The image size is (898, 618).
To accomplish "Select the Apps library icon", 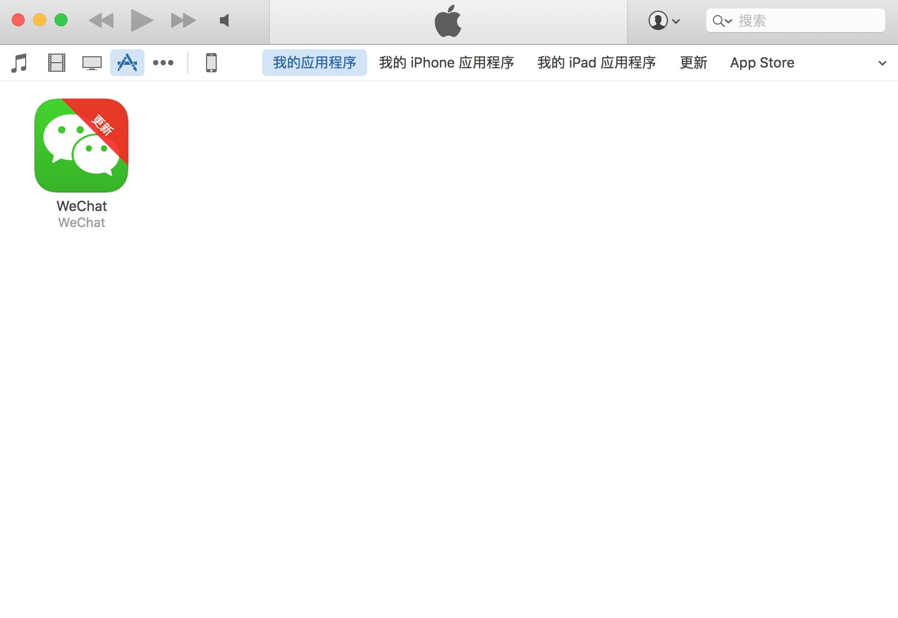I will pos(127,63).
